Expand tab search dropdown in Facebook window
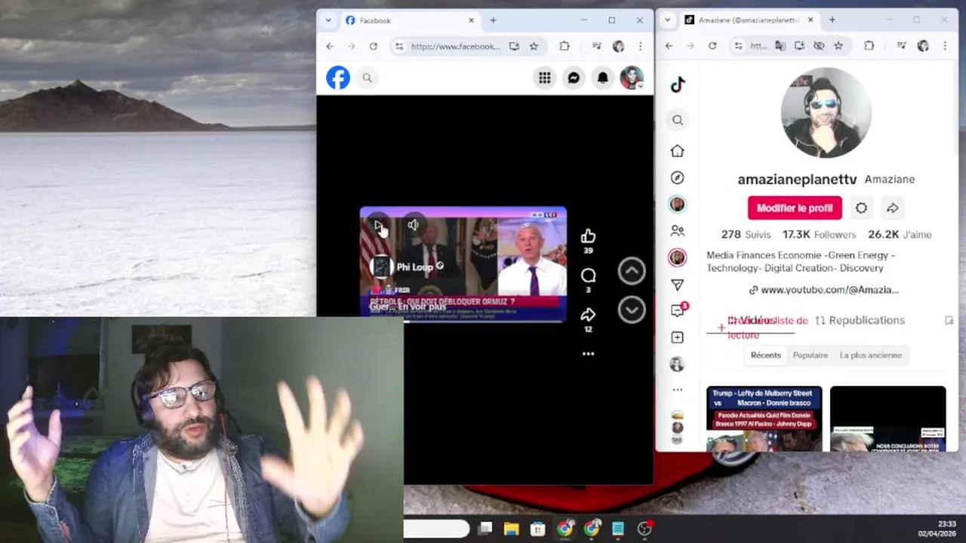This screenshot has height=543, width=966. 328,20
